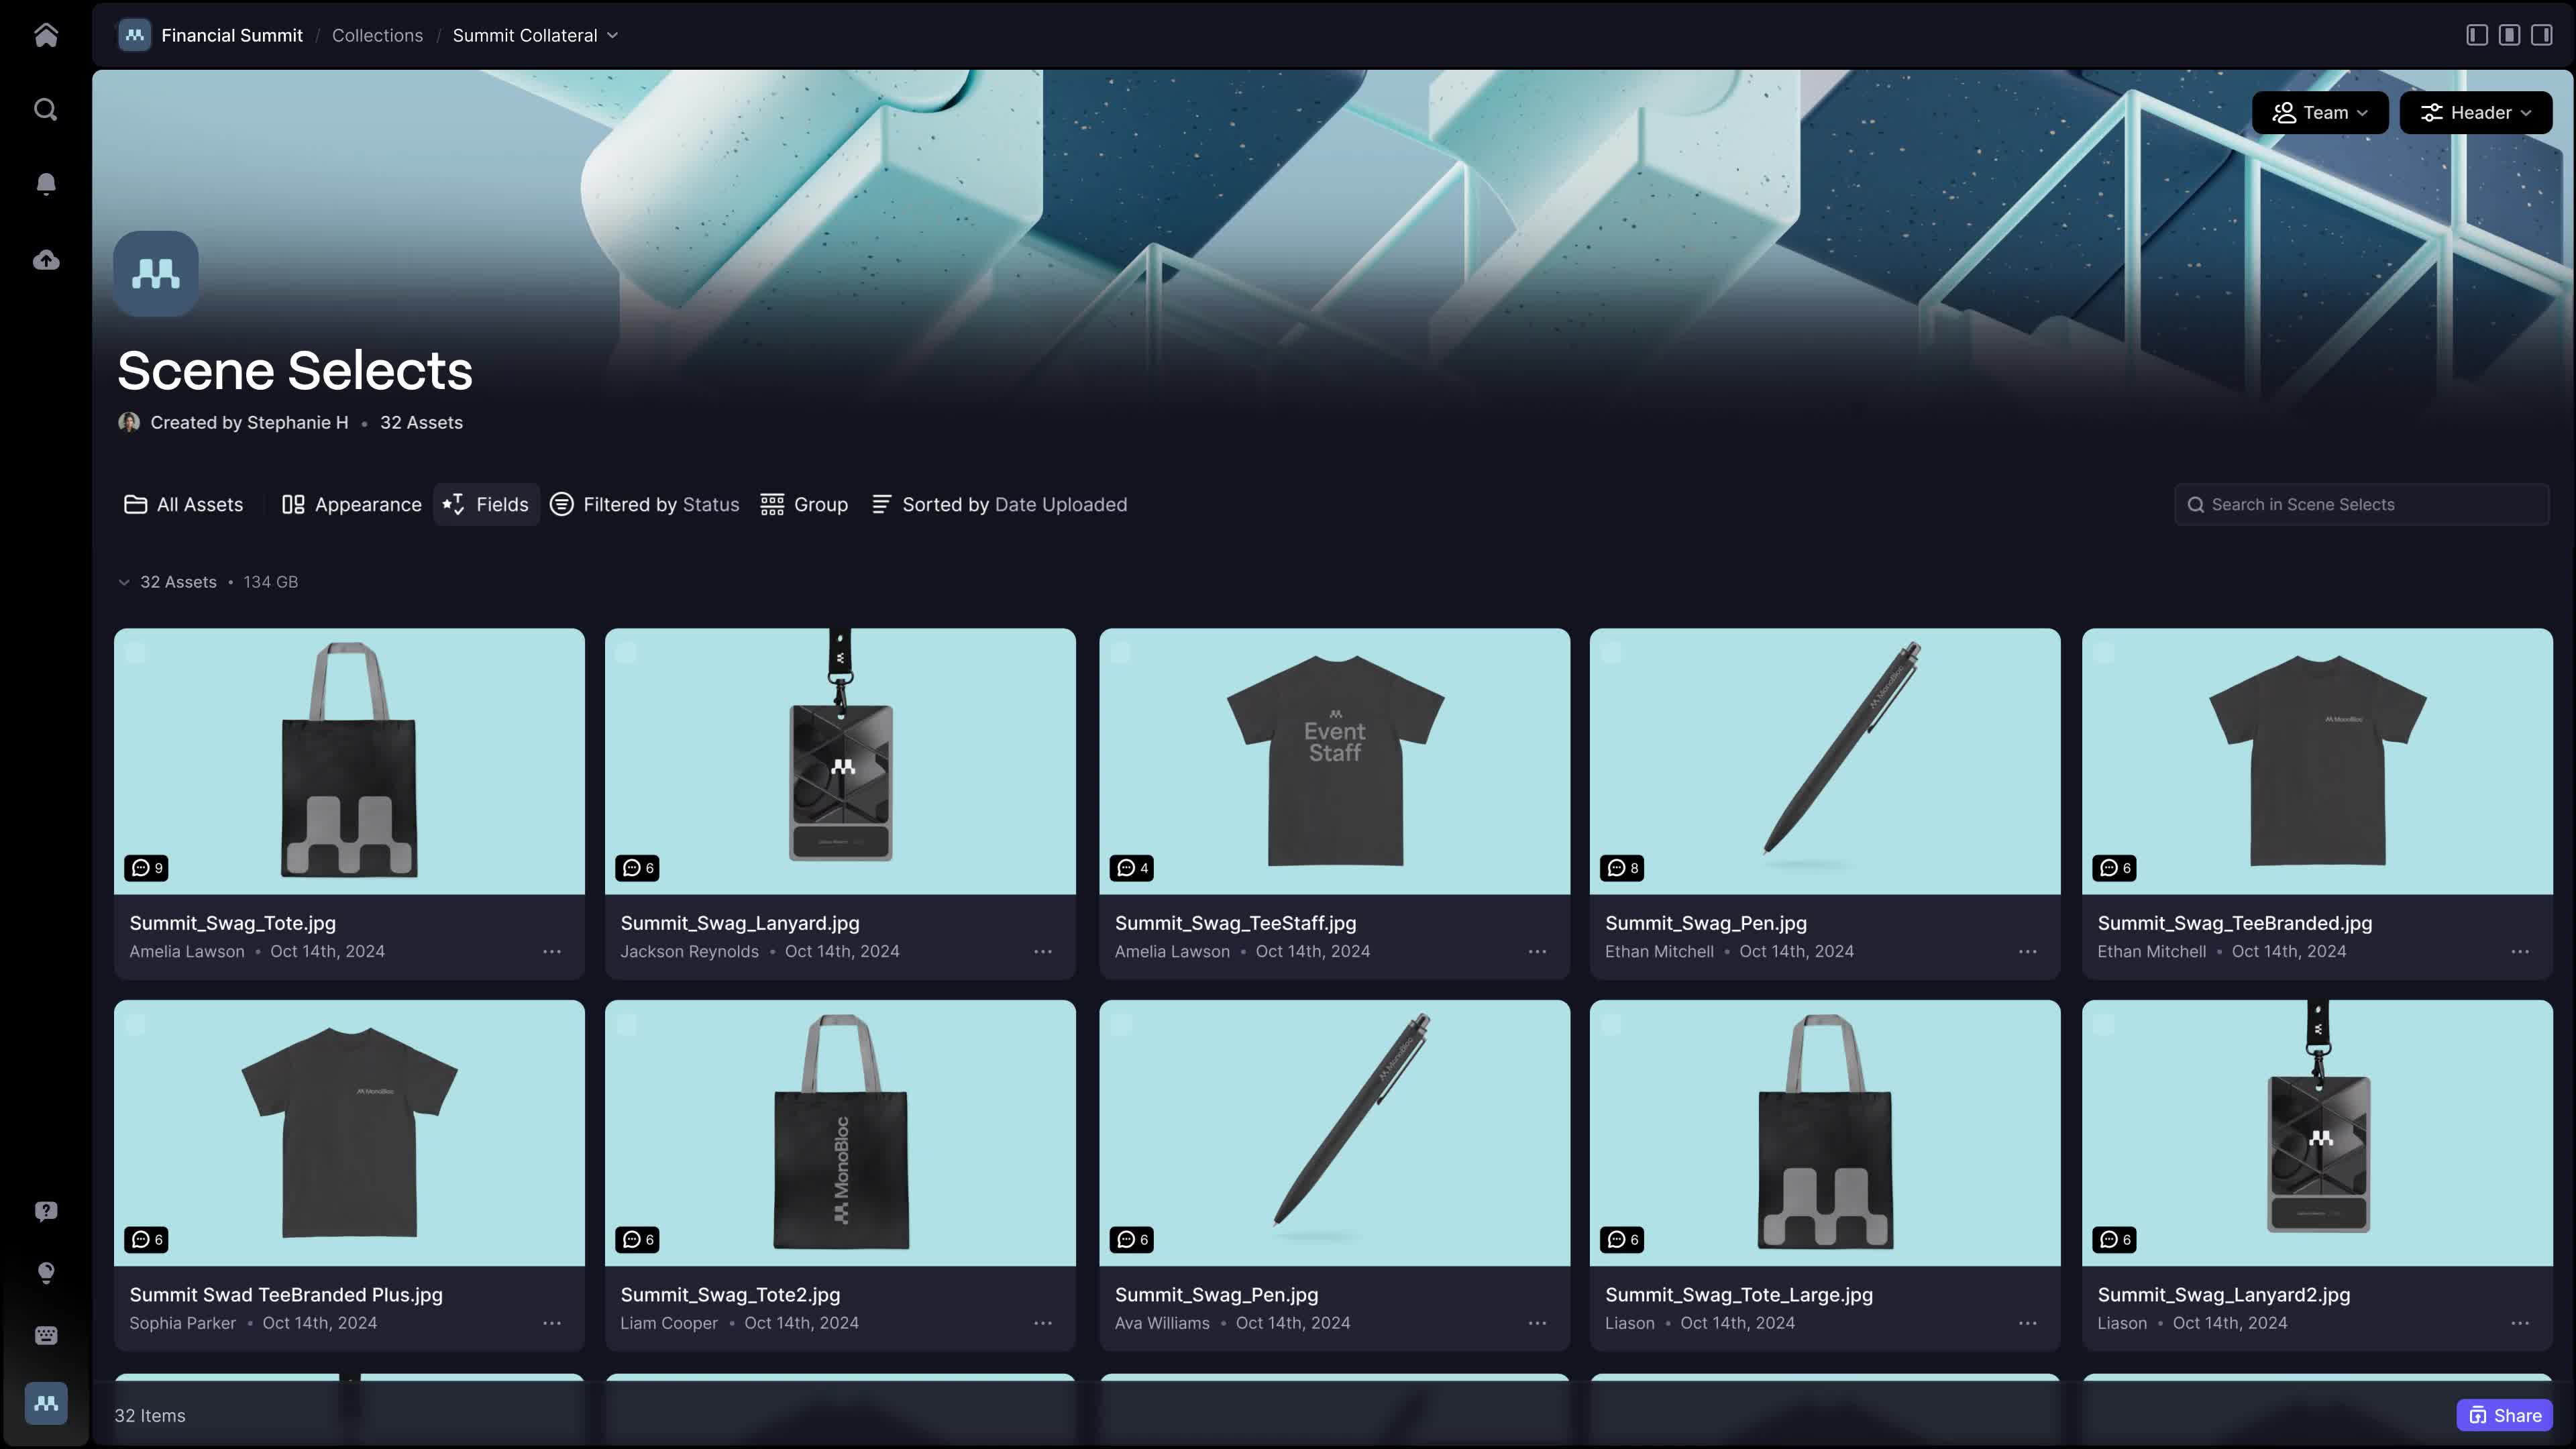Open the Team dropdown
This screenshot has height=1449, width=2576.
(x=2319, y=113)
